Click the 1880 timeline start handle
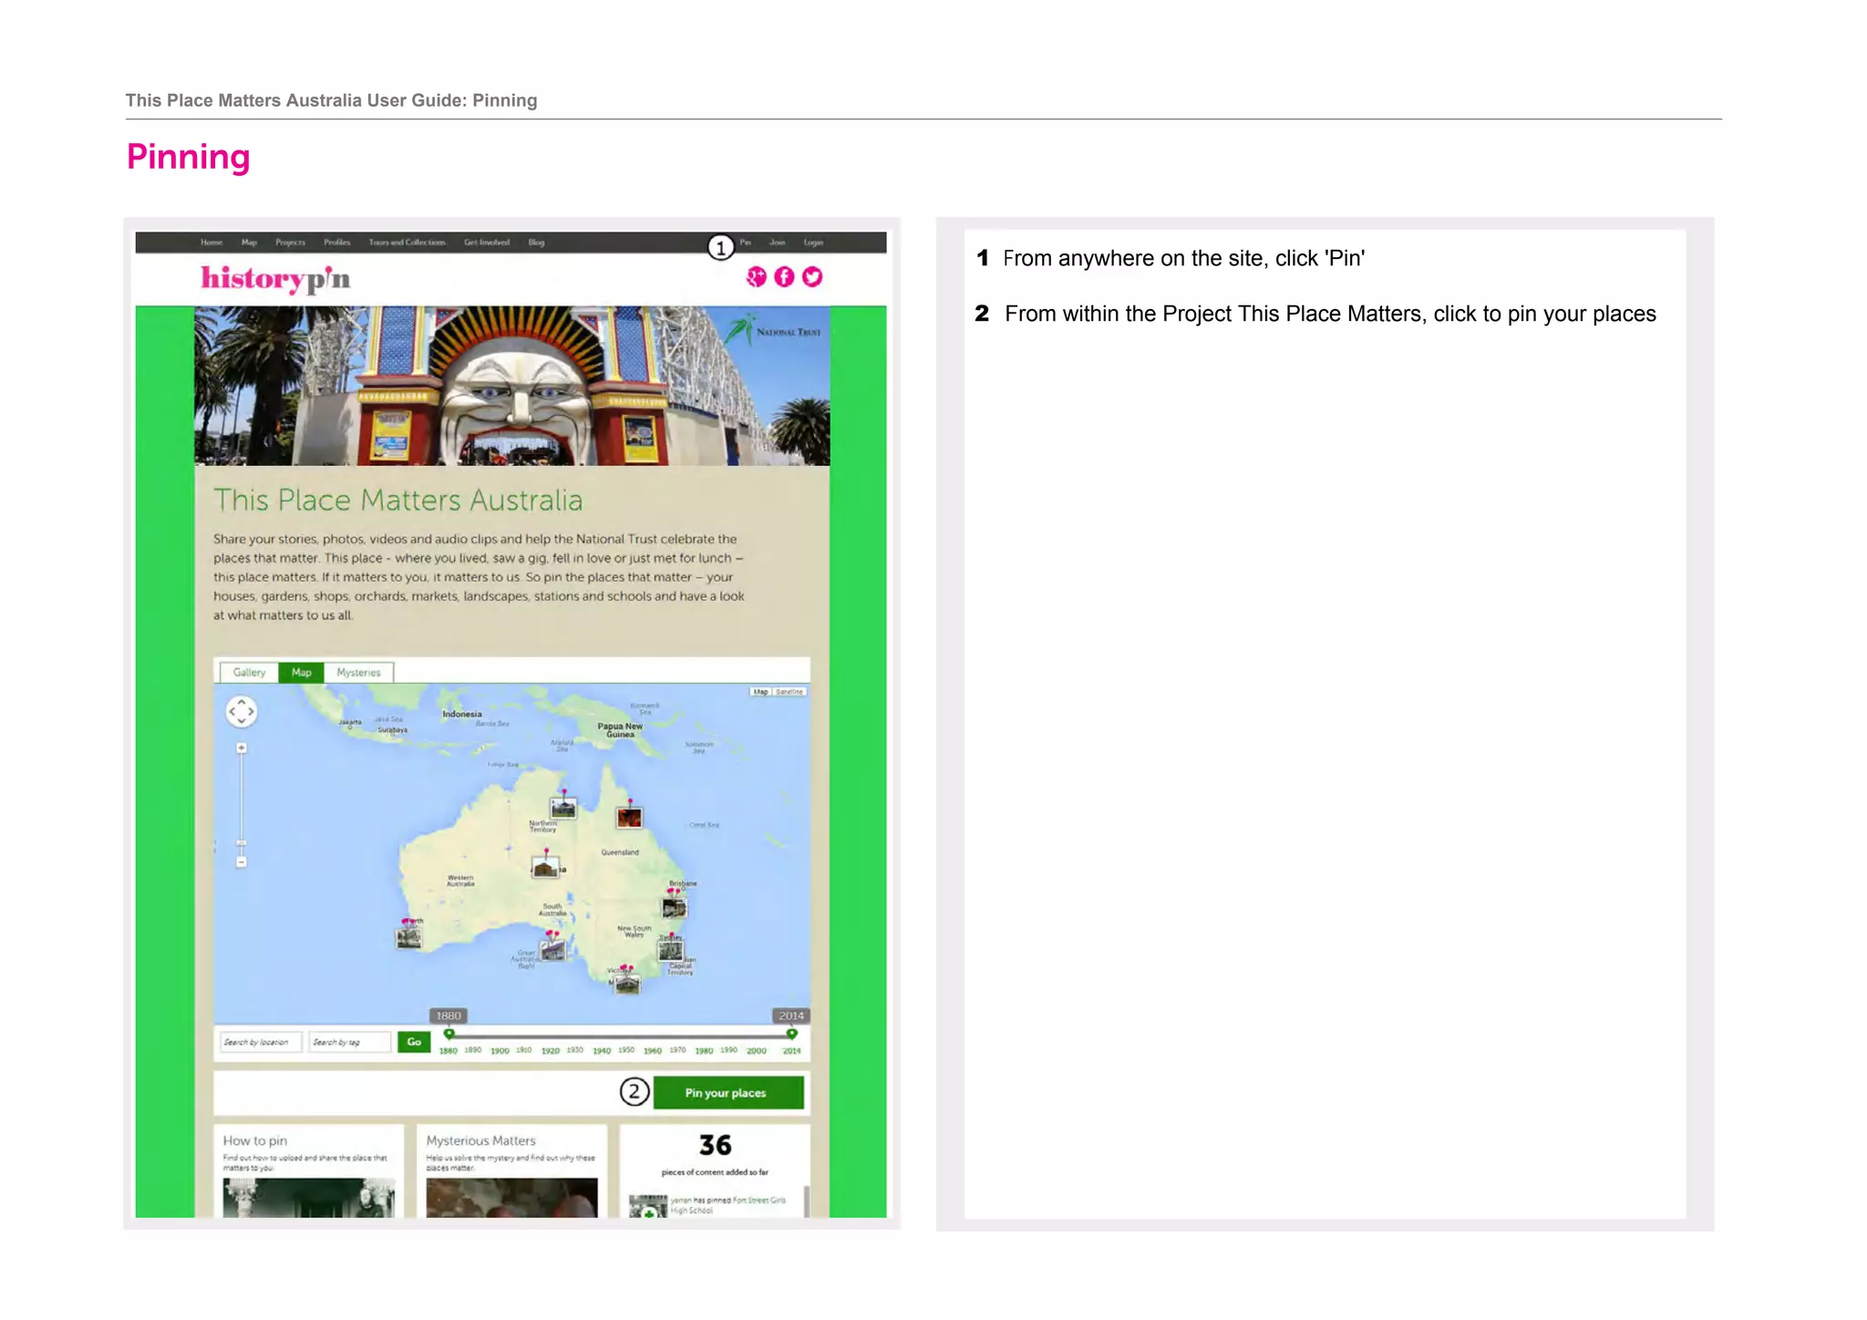 (449, 1034)
